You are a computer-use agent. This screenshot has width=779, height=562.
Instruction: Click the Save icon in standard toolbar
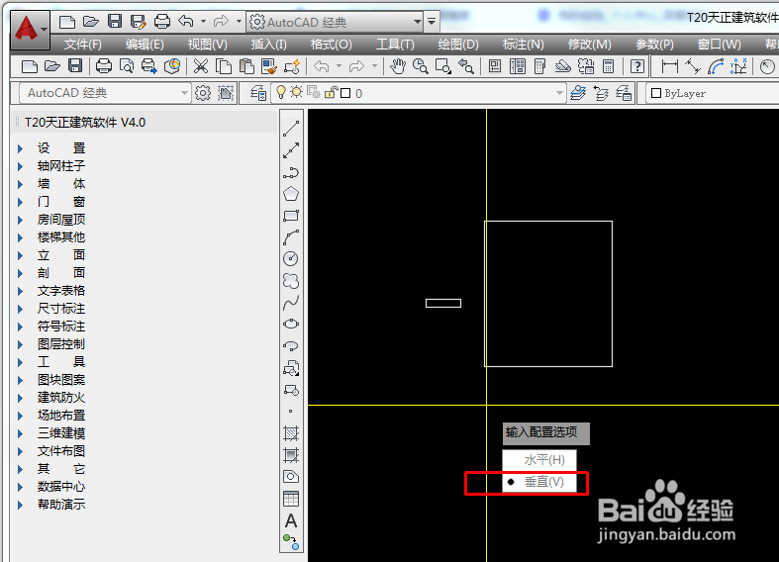[x=75, y=66]
